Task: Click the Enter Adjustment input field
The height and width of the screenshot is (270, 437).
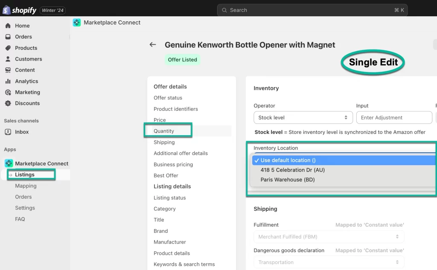Action: pos(394,118)
